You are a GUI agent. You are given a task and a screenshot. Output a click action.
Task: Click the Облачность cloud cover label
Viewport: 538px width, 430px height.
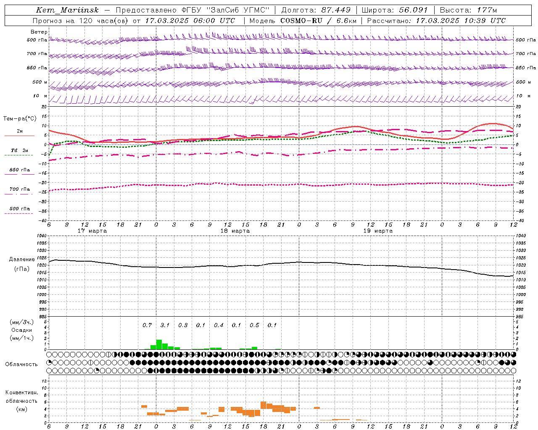pos(21,364)
